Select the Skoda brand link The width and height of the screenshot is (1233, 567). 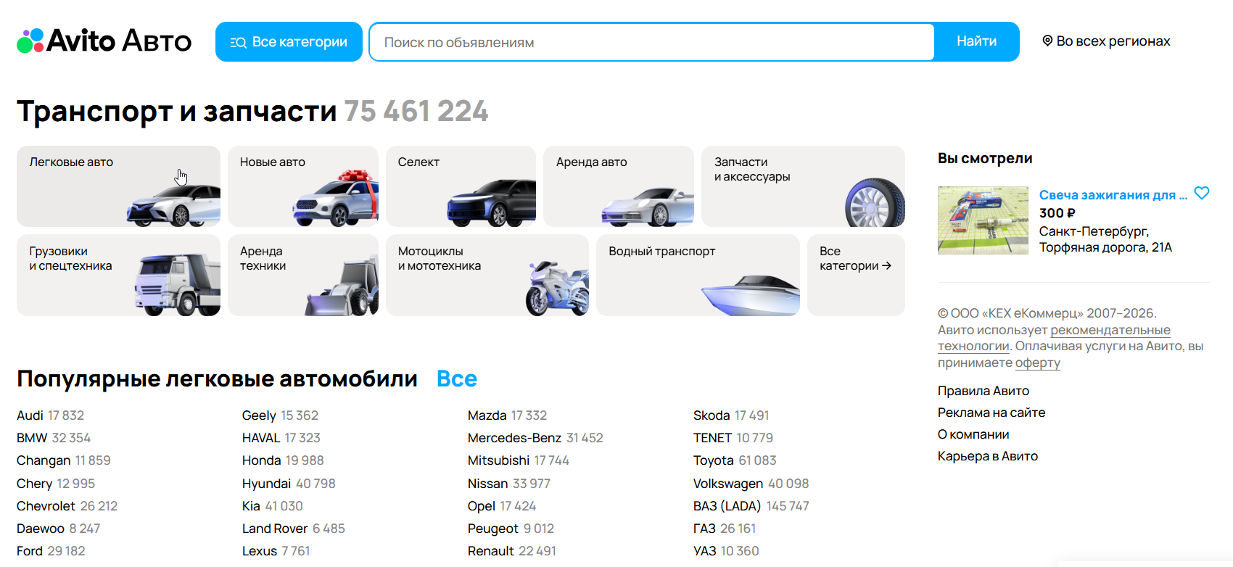(x=712, y=415)
